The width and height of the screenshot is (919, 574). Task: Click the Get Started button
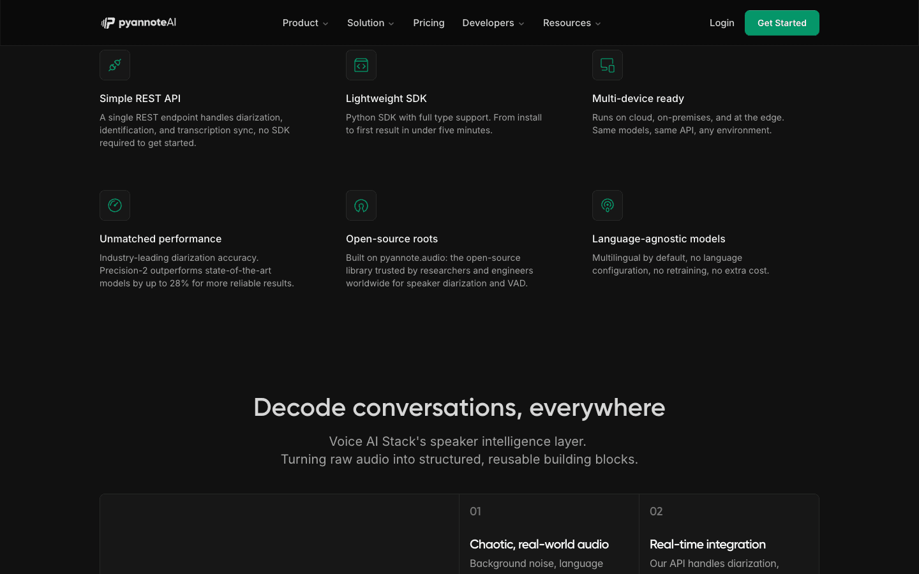pyautogui.click(x=782, y=23)
